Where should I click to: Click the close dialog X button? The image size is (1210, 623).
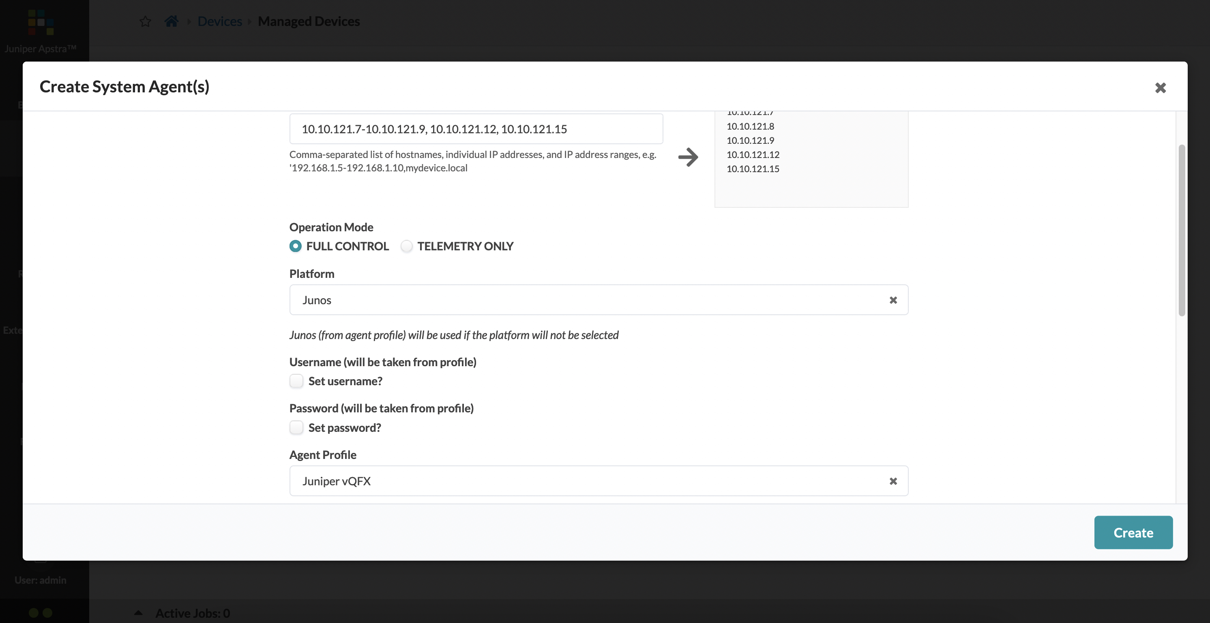click(x=1161, y=87)
